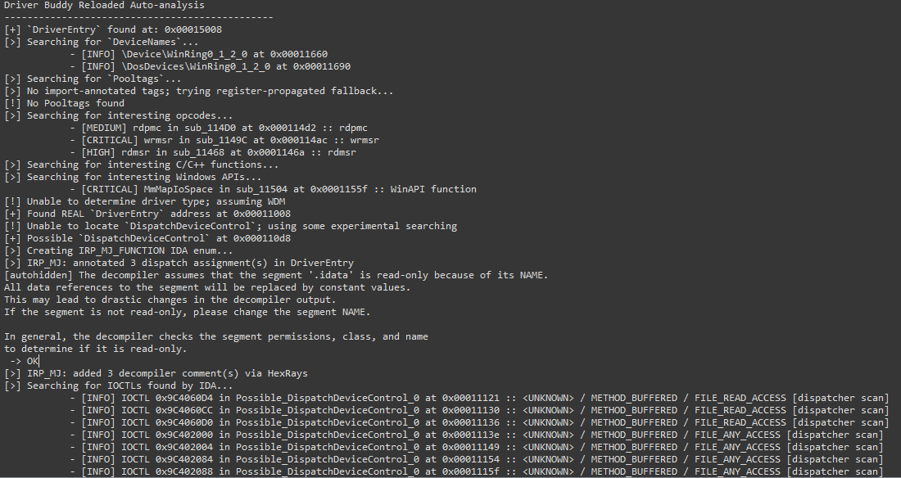Image resolution: width=901 pixels, height=478 pixels.
Task: Select Possible_DispatchDeviceControl_0 in the IOCTL 0x9C4060D4 line
Action: tap(328, 398)
